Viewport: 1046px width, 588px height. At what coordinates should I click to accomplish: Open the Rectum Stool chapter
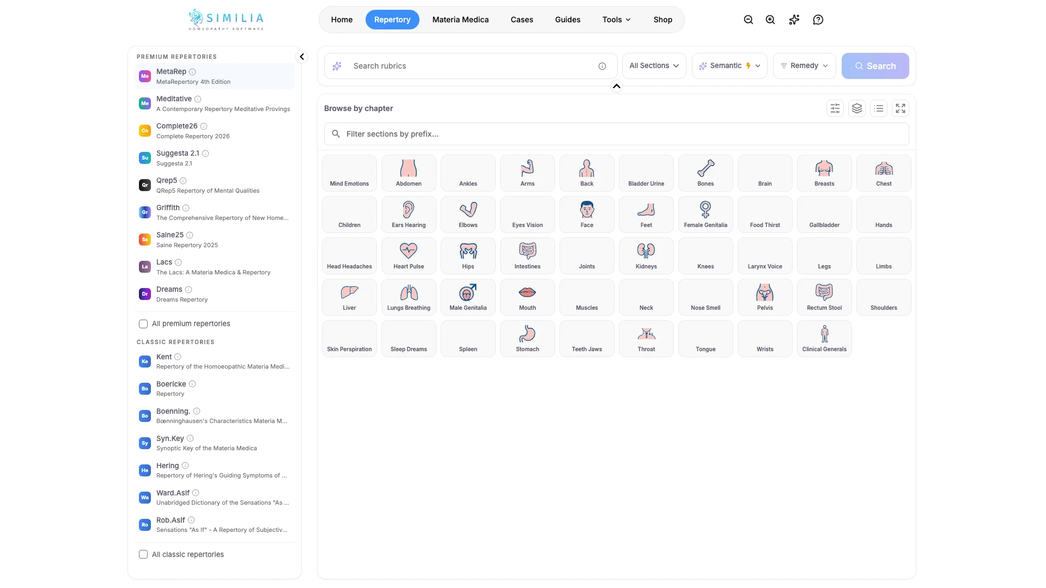[824, 297]
